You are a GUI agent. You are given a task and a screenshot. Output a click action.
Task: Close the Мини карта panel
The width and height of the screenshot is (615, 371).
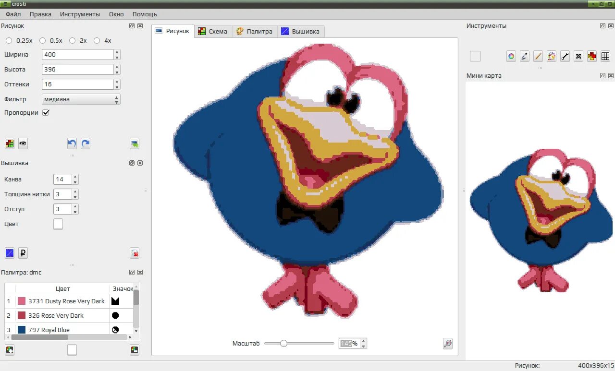click(611, 76)
